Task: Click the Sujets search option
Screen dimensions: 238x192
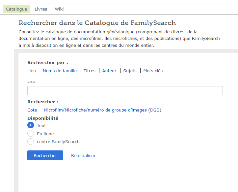Action: point(130,71)
